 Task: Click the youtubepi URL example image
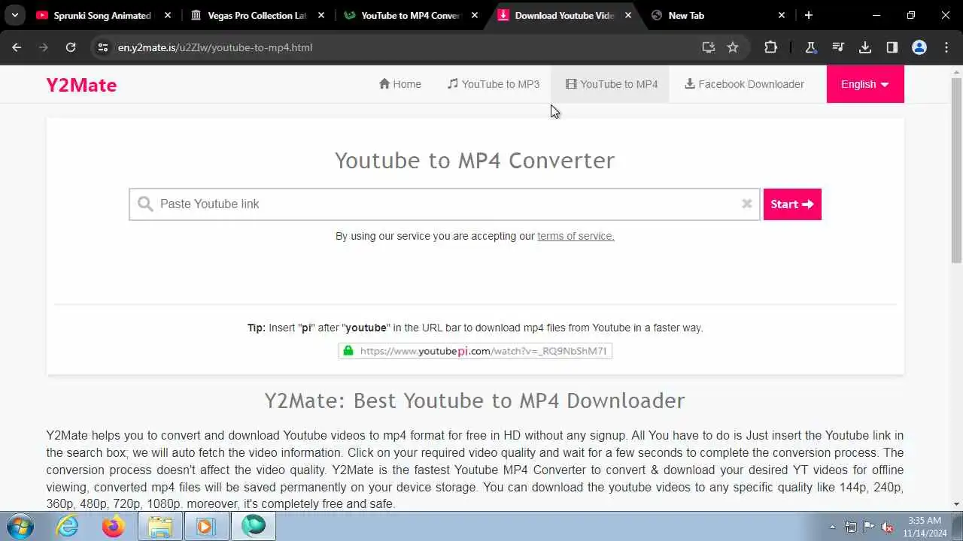[475, 351]
